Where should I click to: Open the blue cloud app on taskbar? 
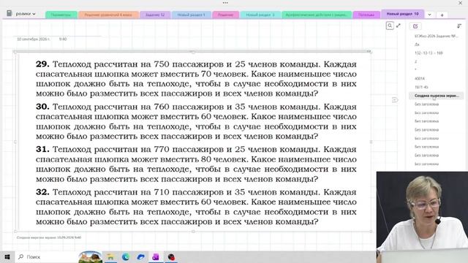(140, 256)
